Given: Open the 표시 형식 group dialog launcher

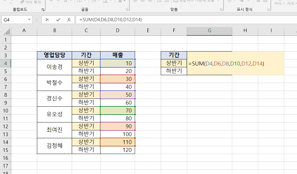Looking at the screenshot, I should coord(269,10).
